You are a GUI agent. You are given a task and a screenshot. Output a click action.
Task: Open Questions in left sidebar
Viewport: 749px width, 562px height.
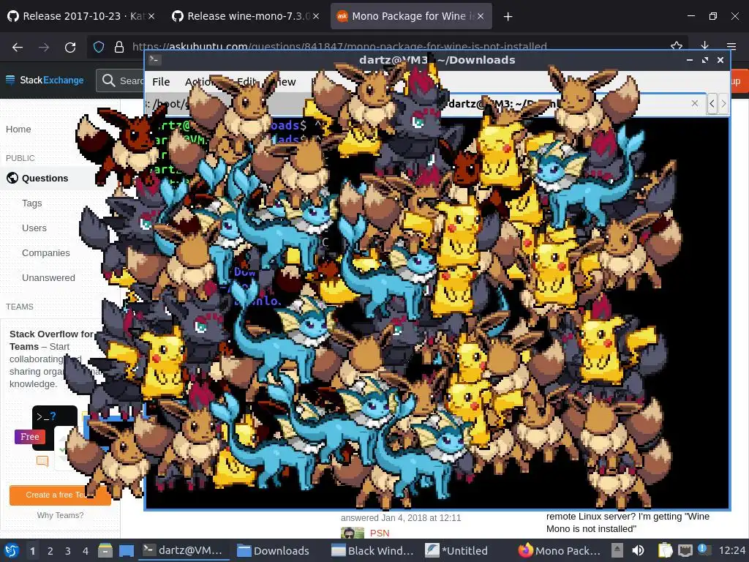[45, 179]
